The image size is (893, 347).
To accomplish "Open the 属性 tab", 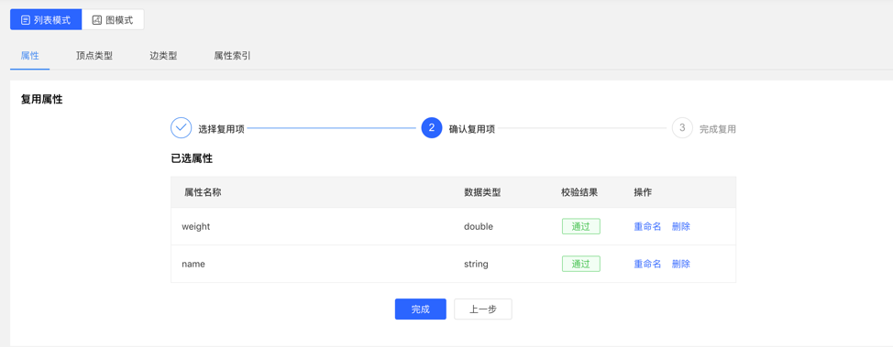I will pos(29,56).
